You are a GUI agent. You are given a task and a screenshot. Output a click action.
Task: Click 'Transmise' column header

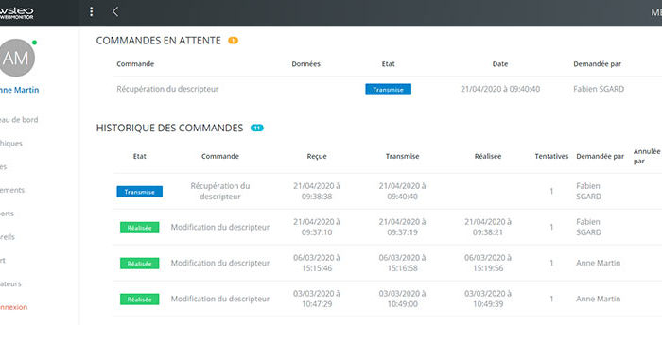tap(402, 156)
